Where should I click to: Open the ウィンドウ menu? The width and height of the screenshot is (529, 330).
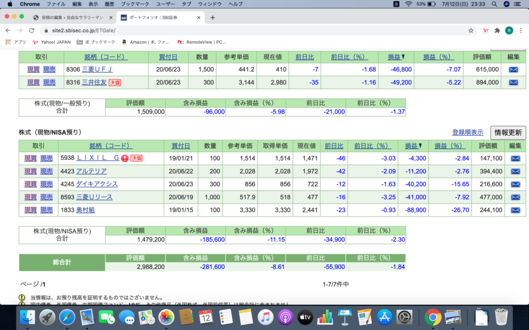[x=210, y=4]
